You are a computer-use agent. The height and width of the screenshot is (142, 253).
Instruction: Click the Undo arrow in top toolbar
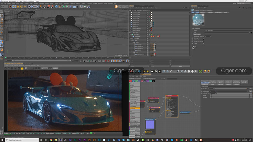tap(3, 7)
